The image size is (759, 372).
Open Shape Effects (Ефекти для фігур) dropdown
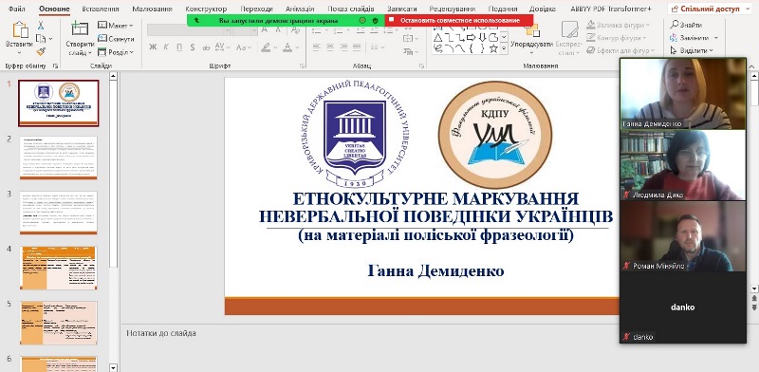[620, 50]
